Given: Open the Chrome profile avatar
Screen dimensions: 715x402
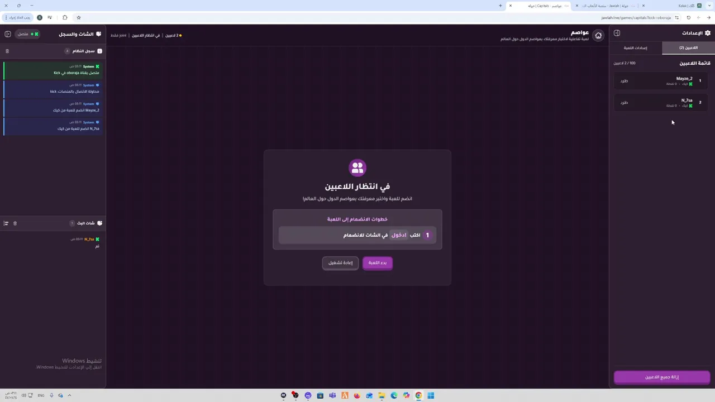Looking at the screenshot, I should [40, 17].
